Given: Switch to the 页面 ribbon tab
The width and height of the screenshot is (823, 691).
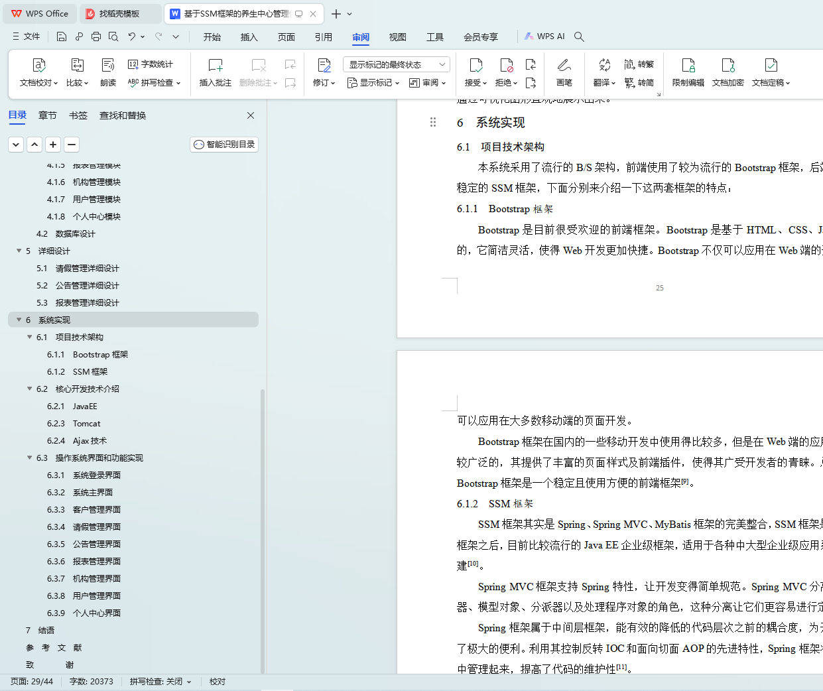Looking at the screenshot, I should pyautogui.click(x=286, y=37).
